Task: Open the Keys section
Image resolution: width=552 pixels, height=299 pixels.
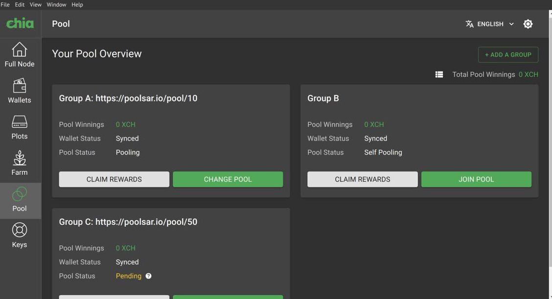Action: (x=20, y=235)
